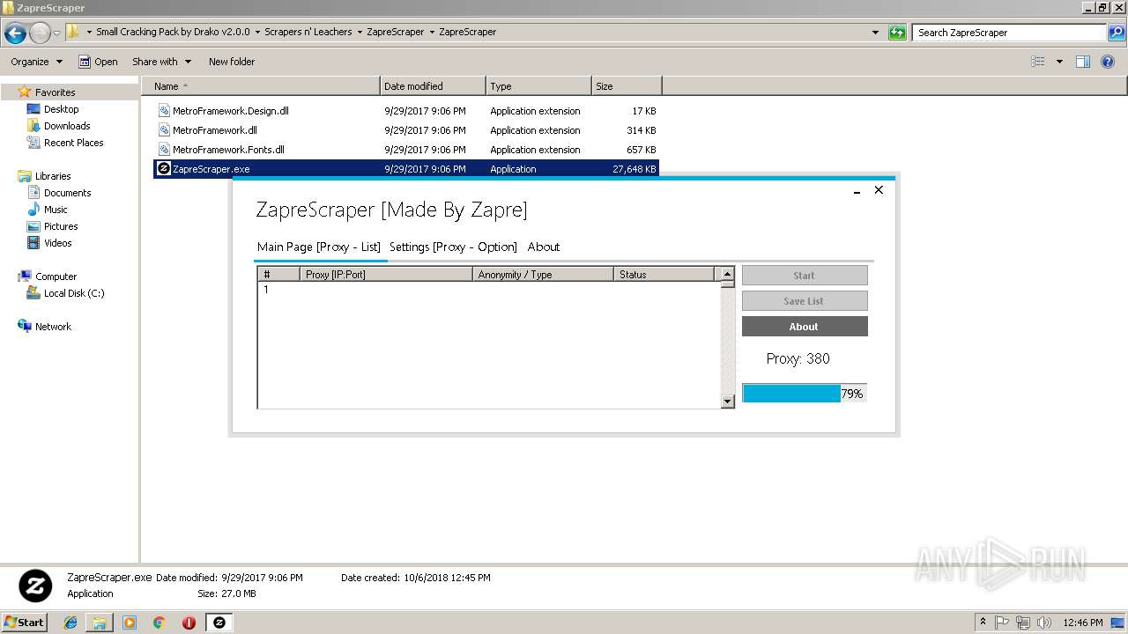Switch to Settings [Proxy - Option] tab

tap(453, 247)
